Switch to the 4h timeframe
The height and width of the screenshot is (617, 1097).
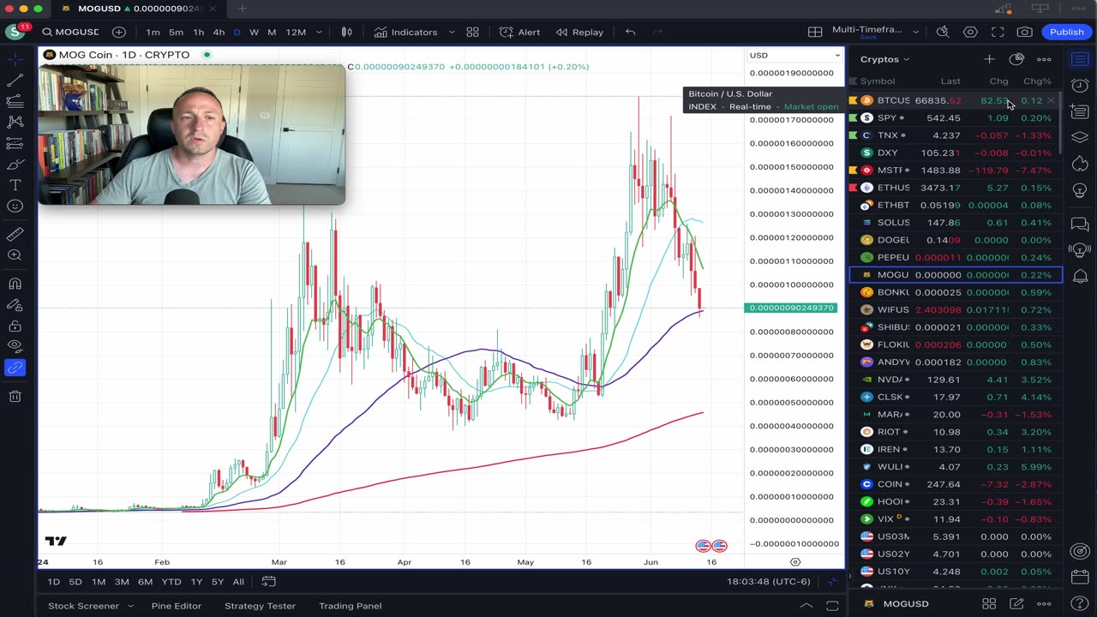(x=219, y=32)
